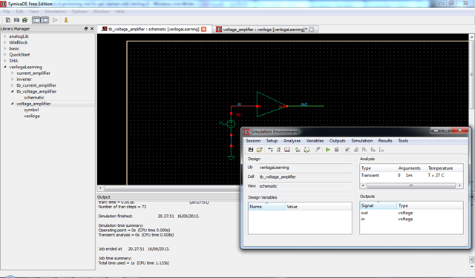Select the symbol view in tree

click(x=31, y=110)
